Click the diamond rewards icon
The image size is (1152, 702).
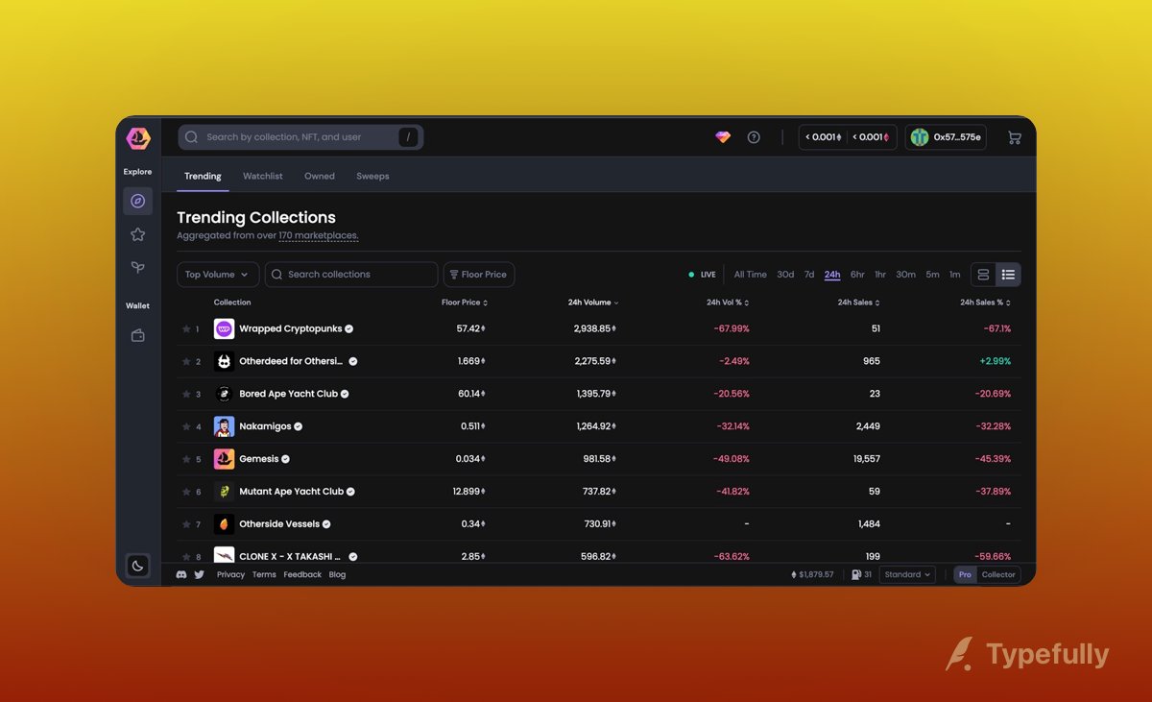pos(723,137)
